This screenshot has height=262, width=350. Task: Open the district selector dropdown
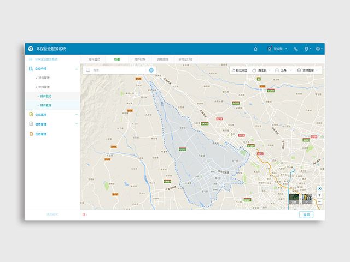click(263, 70)
